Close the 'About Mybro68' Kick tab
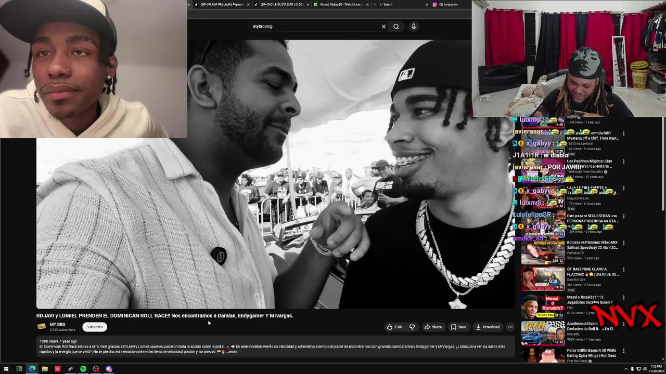 tap(367, 4)
